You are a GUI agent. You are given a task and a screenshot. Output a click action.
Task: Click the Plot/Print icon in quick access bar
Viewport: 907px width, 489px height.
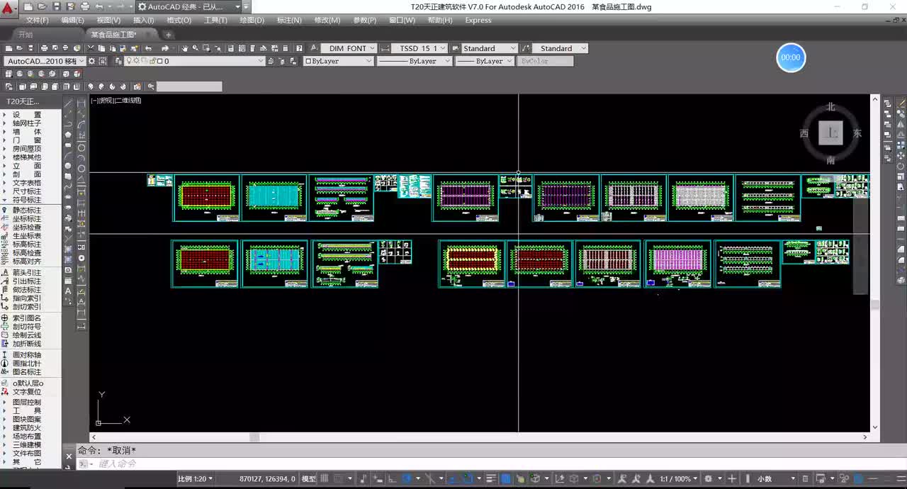(85, 6)
